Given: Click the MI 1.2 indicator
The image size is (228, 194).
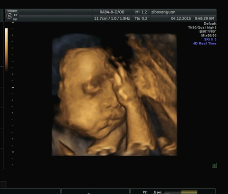Looking at the screenshot, I should point(141,12).
